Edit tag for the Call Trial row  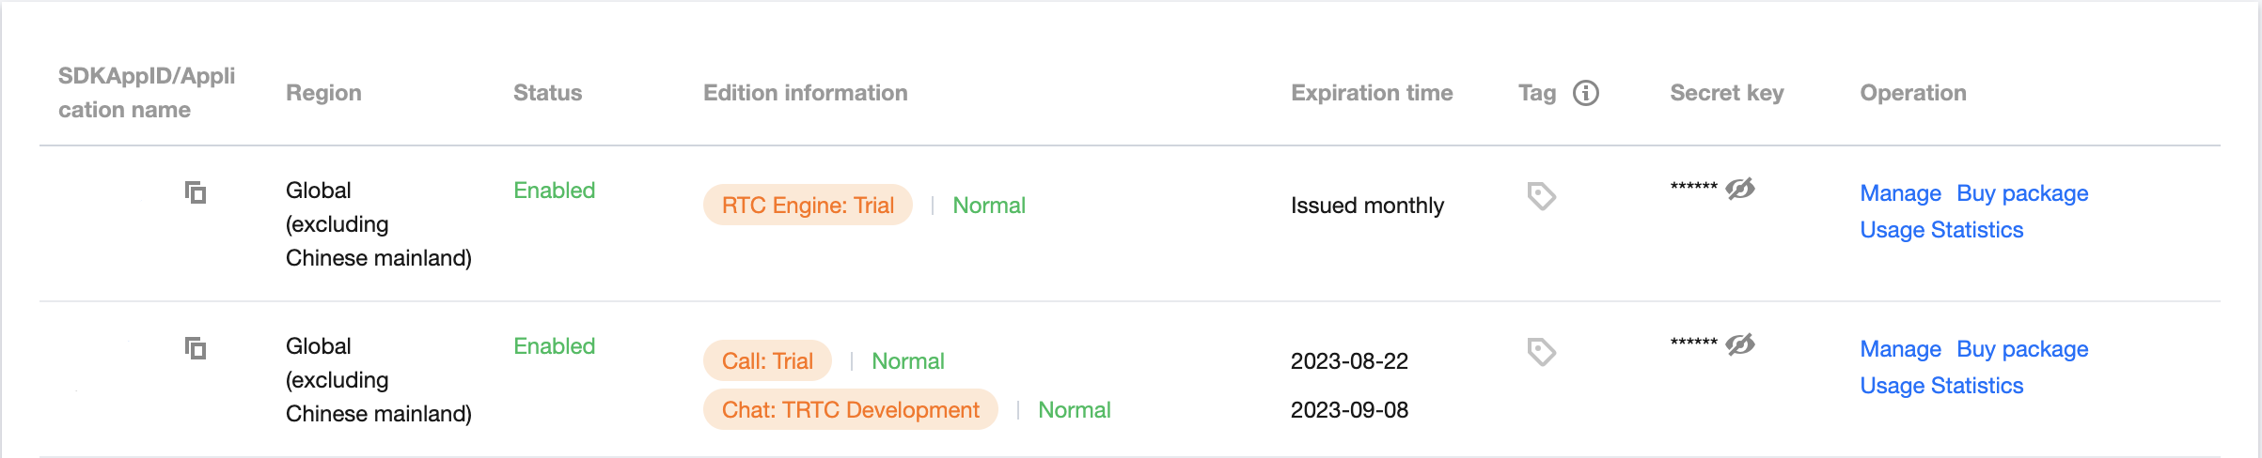pos(1542,352)
